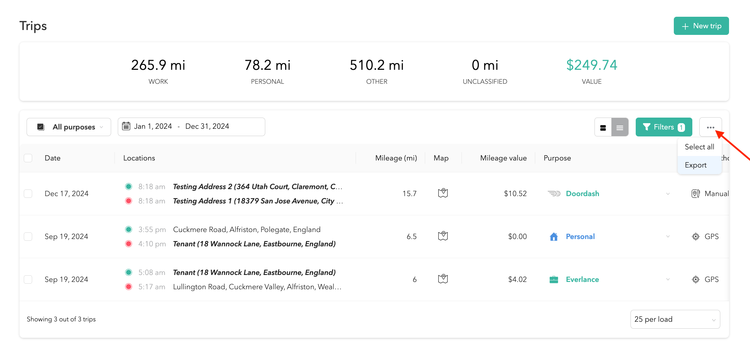Open map icon for the Everlance trip
Image resolution: width=750 pixels, height=358 pixels.
[x=443, y=279]
